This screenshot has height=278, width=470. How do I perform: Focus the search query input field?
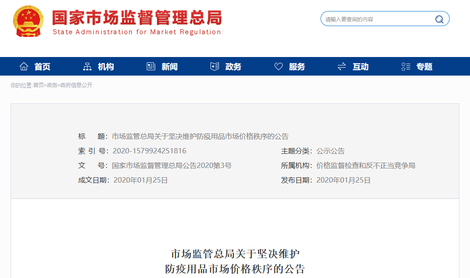(x=376, y=19)
